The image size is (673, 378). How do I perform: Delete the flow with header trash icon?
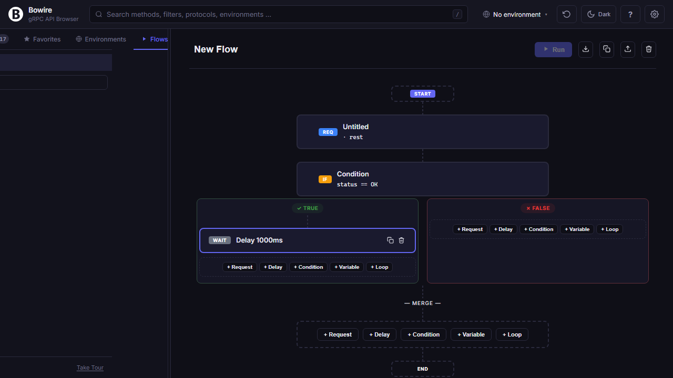[649, 49]
